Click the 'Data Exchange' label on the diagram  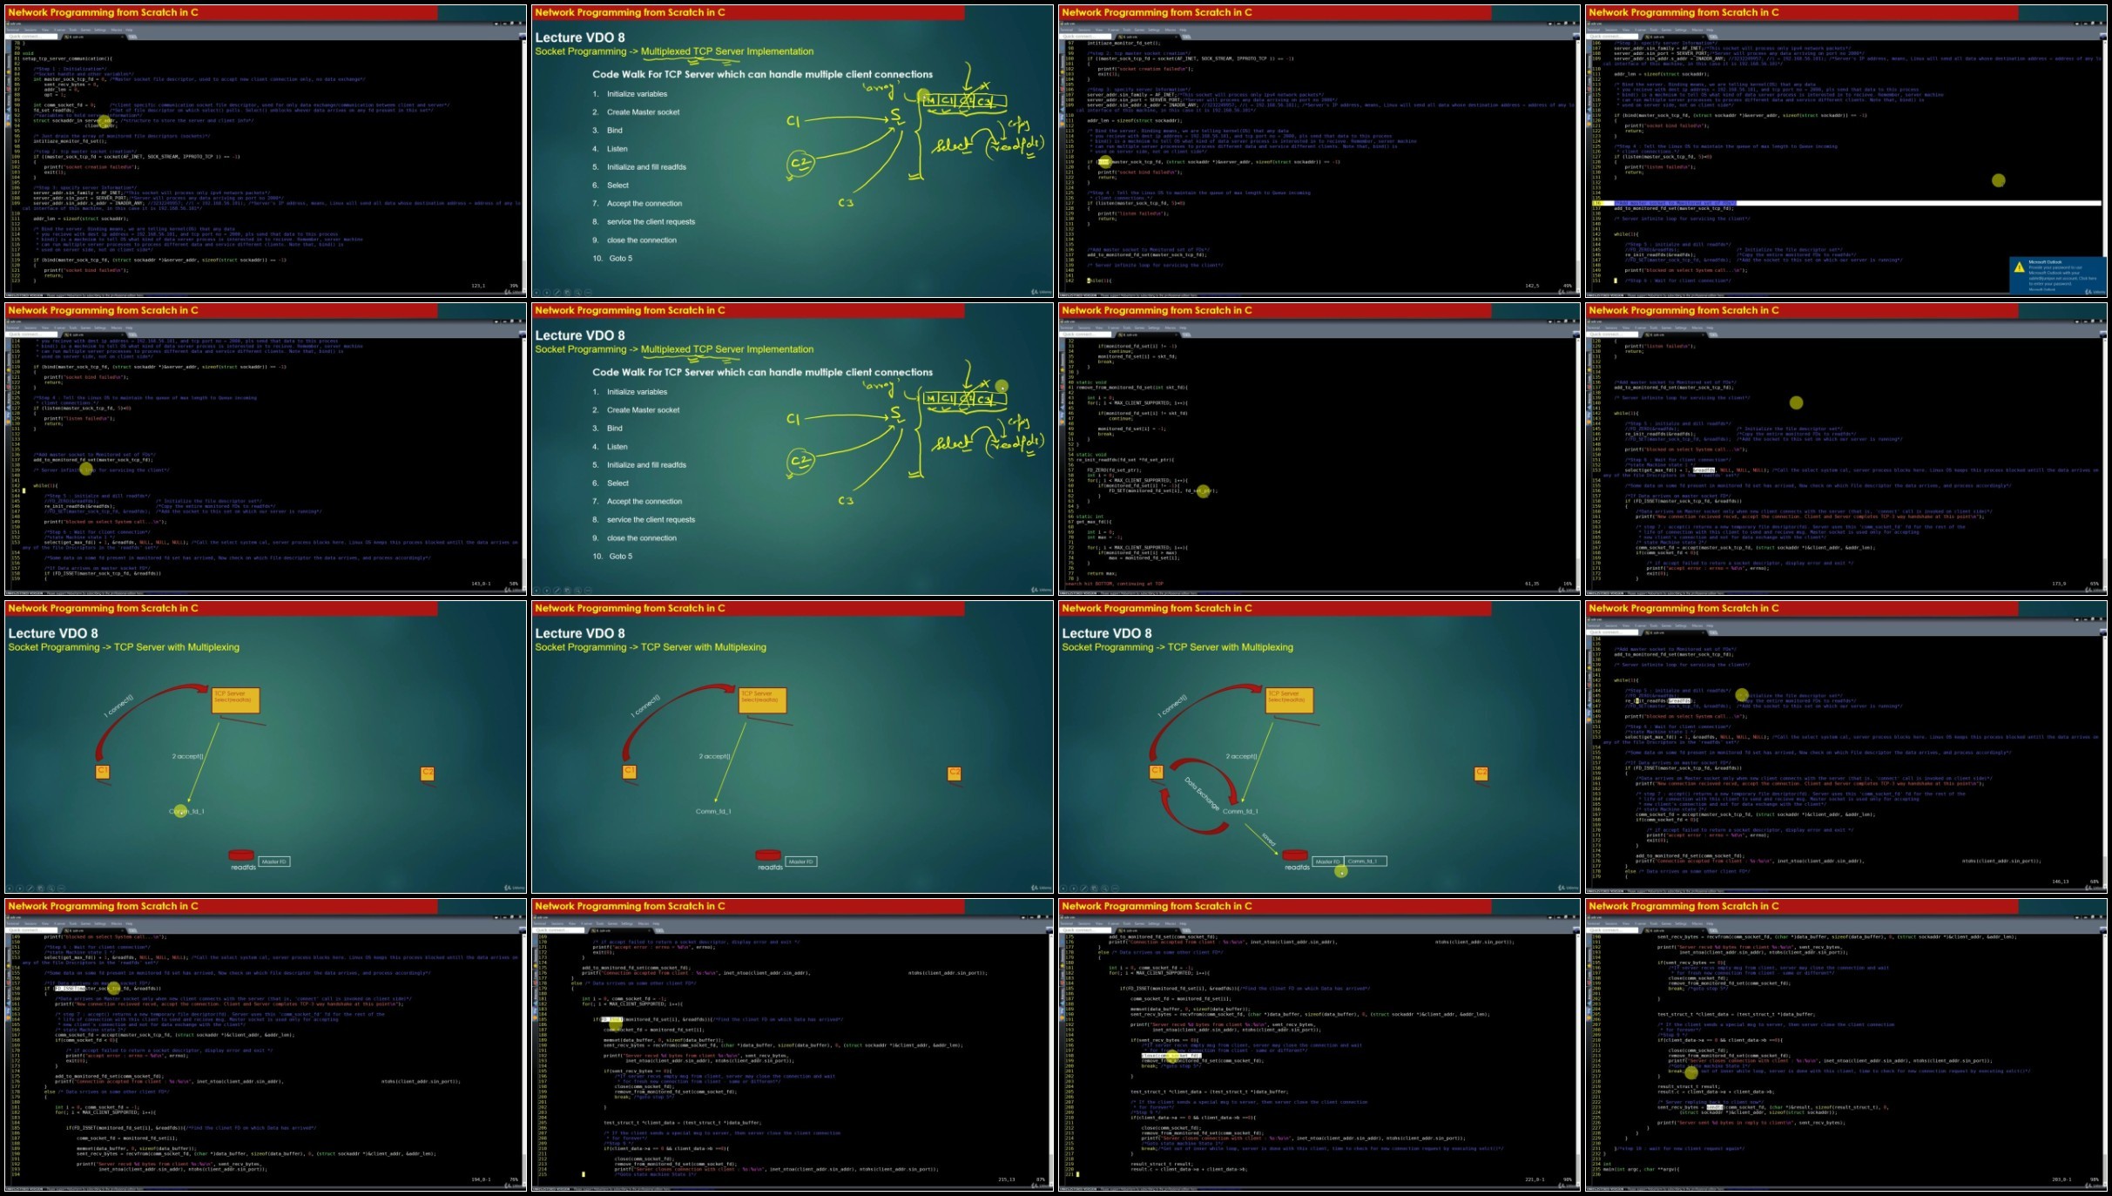tap(1202, 794)
